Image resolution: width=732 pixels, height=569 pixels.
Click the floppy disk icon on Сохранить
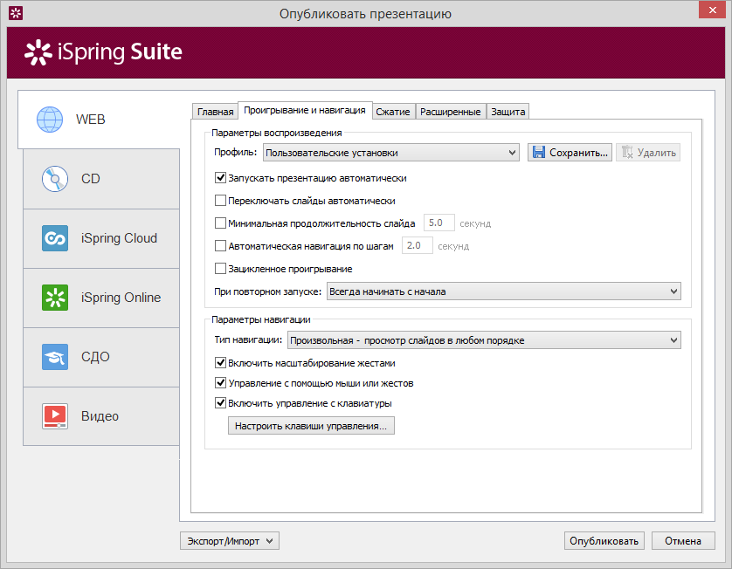[539, 153]
